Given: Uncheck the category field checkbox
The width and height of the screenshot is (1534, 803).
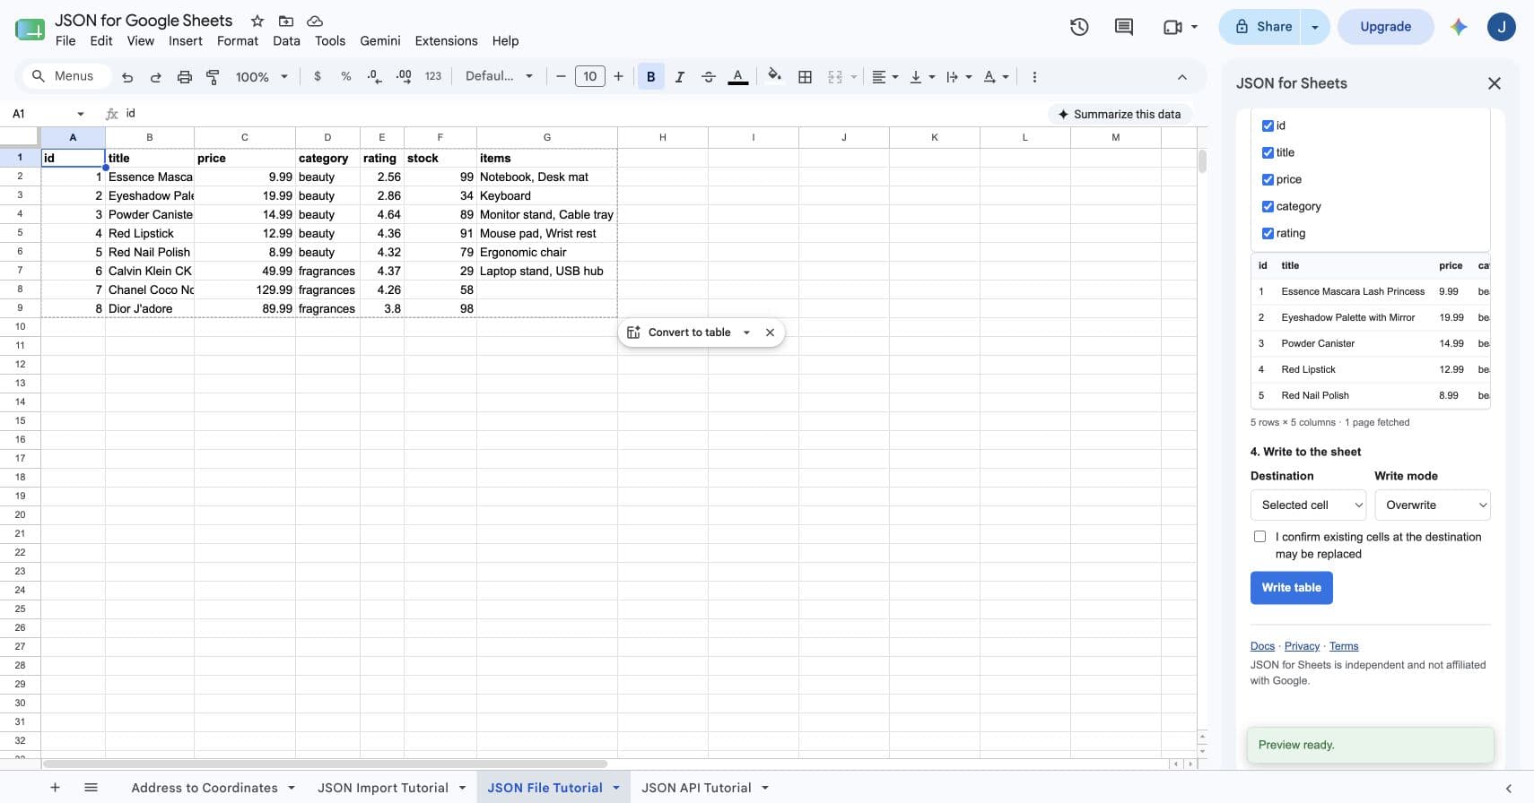Looking at the screenshot, I should pyautogui.click(x=1268, y=207).
